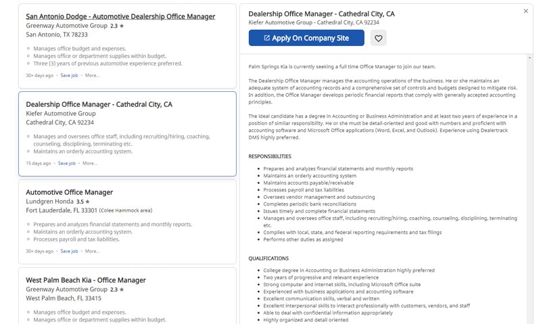Click Lundgren Honda company name
Image resolution: width=541 pixels, height=324 pixels.
pyautogui.click(x=49, y=201)
